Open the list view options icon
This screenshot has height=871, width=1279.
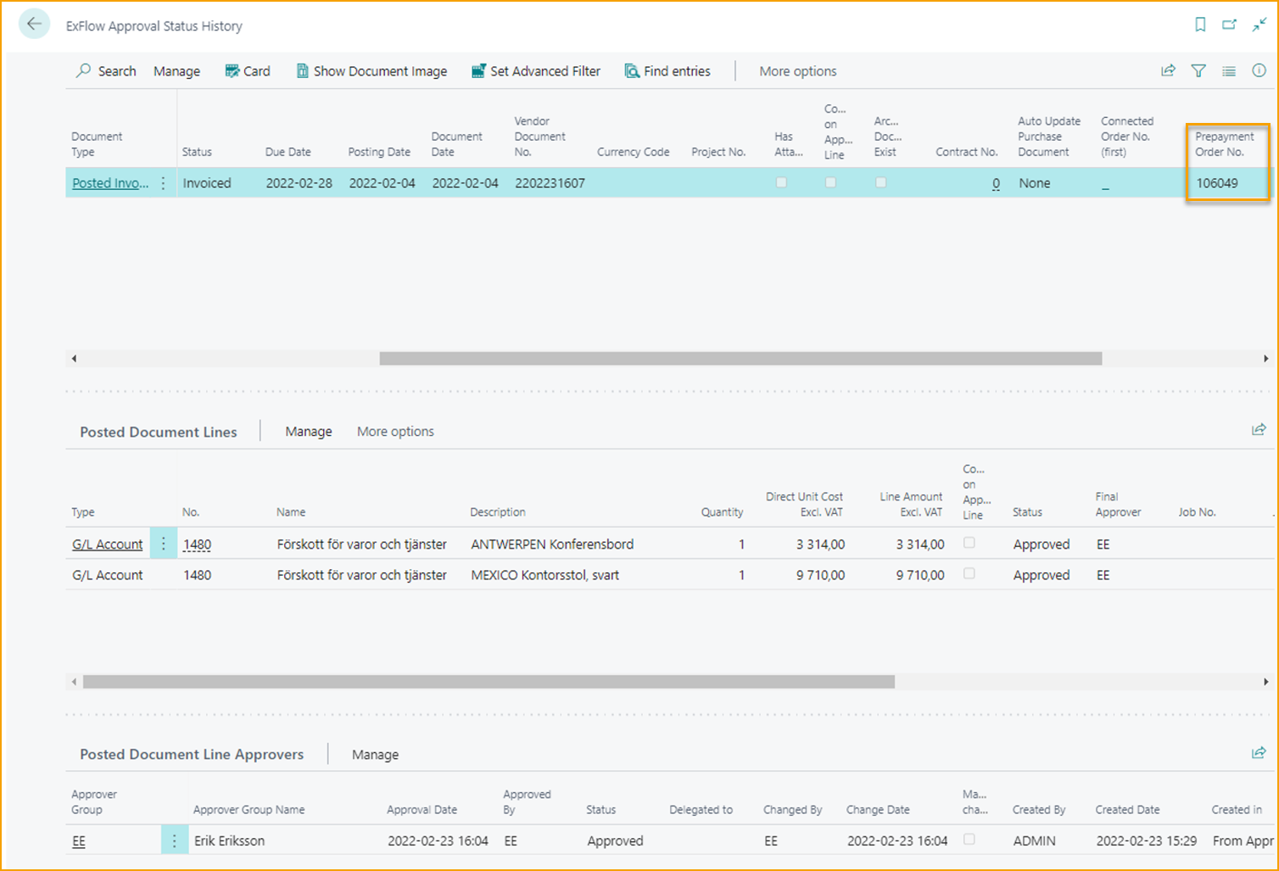coord(1229,70)
